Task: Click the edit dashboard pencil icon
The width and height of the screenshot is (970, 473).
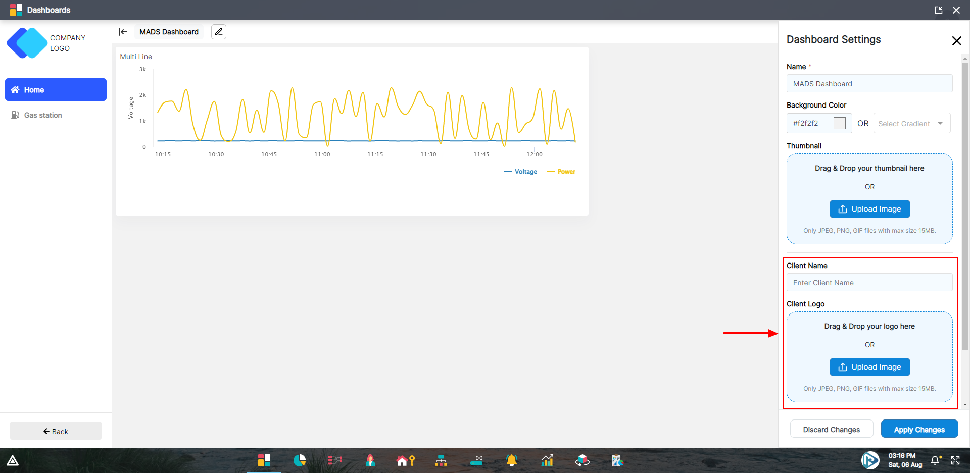Action: tap(218, 32)
